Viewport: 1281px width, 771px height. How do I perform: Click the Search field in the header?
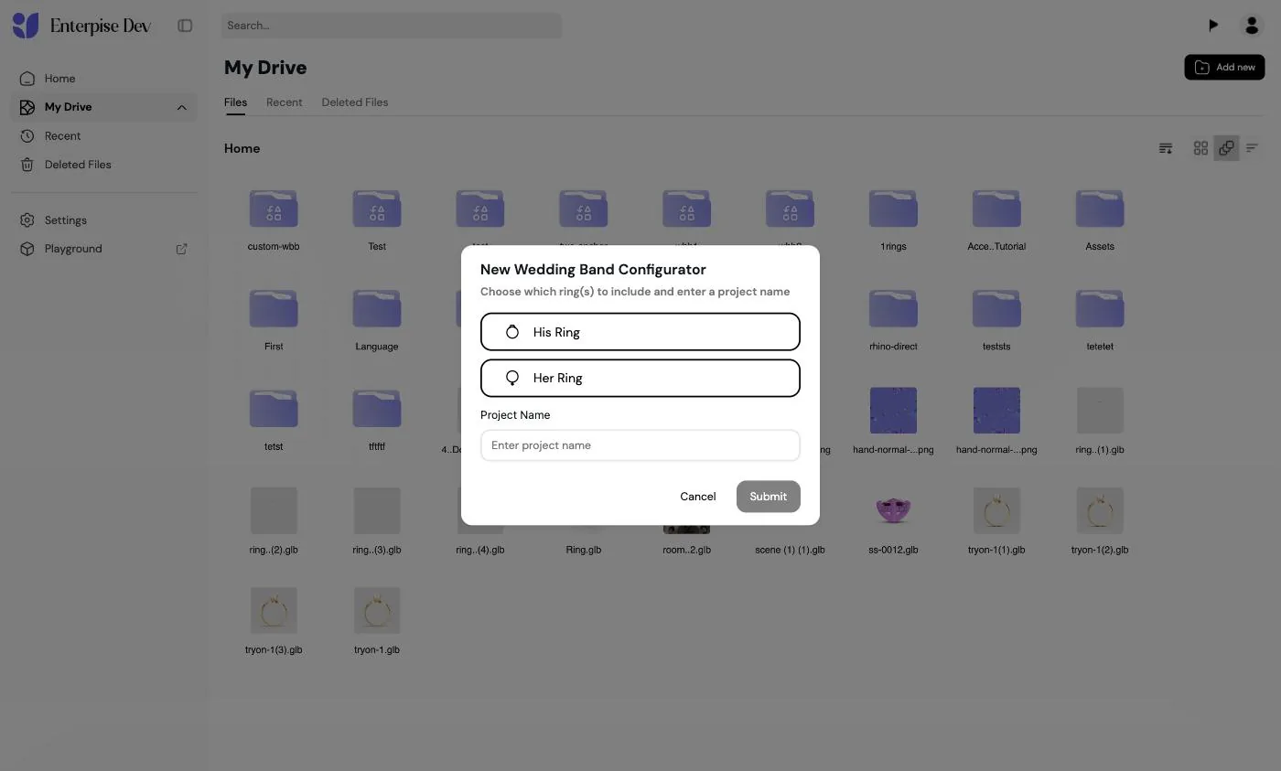[x=392, y=26]
